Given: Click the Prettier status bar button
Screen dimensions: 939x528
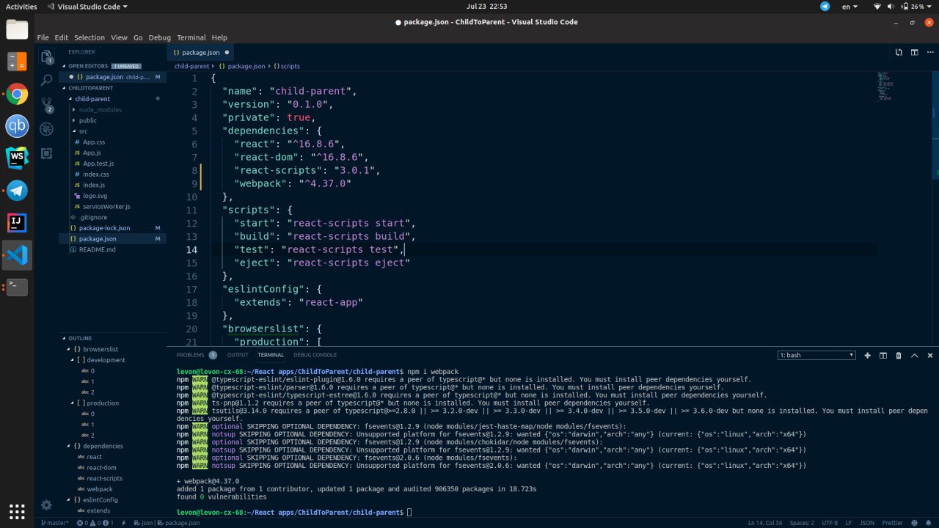Looking at the screenshot, I should (892, 523).
